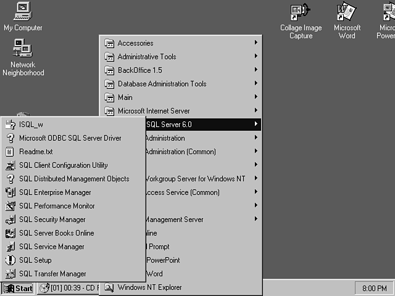The image size is (395, 296).
Task: Open SQL Performance Monitor icon
Action: 10,206
